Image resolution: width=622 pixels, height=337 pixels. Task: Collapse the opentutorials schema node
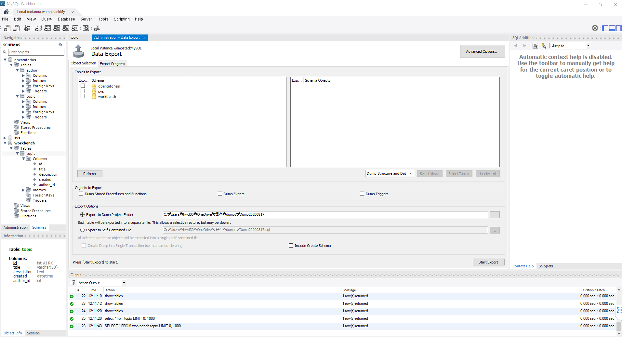tap(5, 60)
